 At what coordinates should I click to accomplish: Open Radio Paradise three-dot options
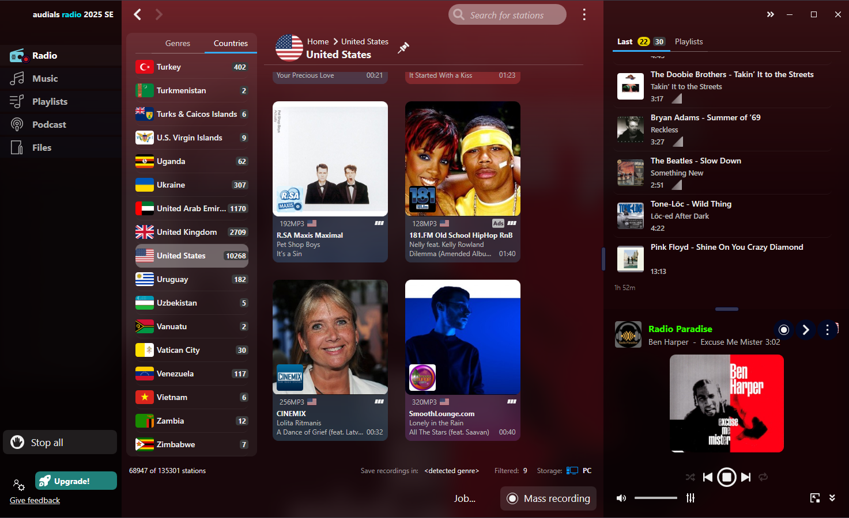(x=828, y=330)
